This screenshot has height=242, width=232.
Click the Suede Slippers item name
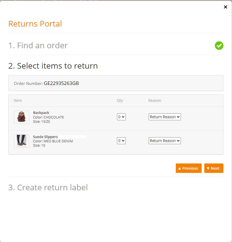click(x=45, y=137)
